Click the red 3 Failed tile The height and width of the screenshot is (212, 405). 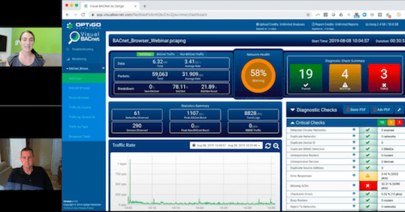384,78
